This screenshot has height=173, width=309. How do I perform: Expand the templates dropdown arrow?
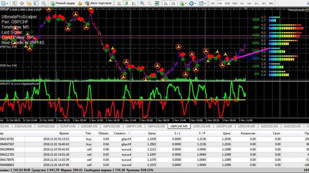pos(205,3)
